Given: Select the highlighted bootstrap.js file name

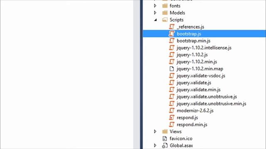Looking at the screenshot, I should pos(189,34).
